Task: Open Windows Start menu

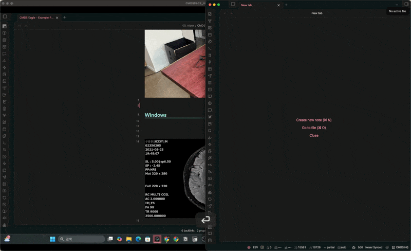Action: (52, 239)
